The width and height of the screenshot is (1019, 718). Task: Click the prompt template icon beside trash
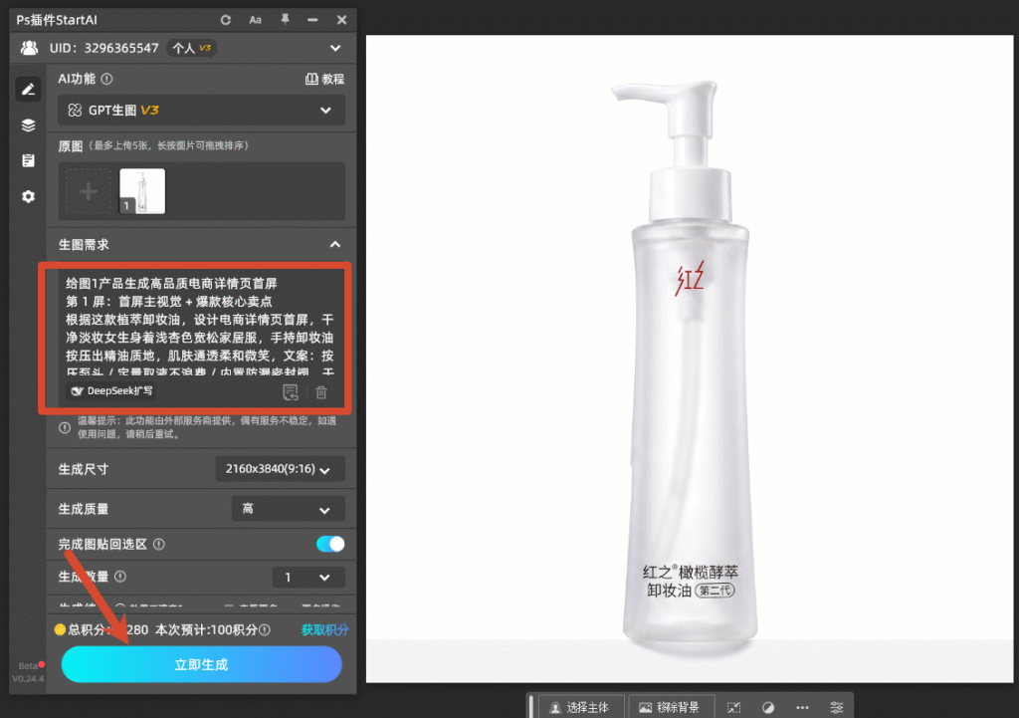[x=291, y=391]
